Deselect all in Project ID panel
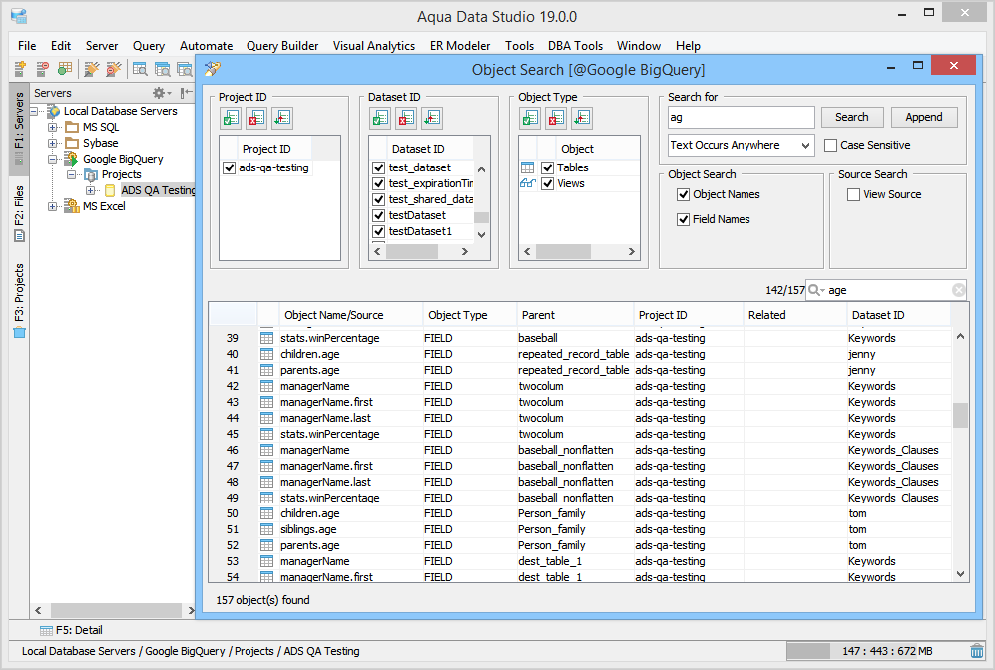This screenshot has height=670, width=995. (x=257, y=118)
